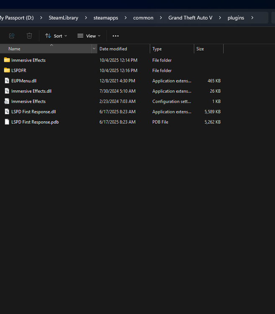Click the 12/8/2021 4:30 PM date cell
275x314 pixels.
point(117,81)
